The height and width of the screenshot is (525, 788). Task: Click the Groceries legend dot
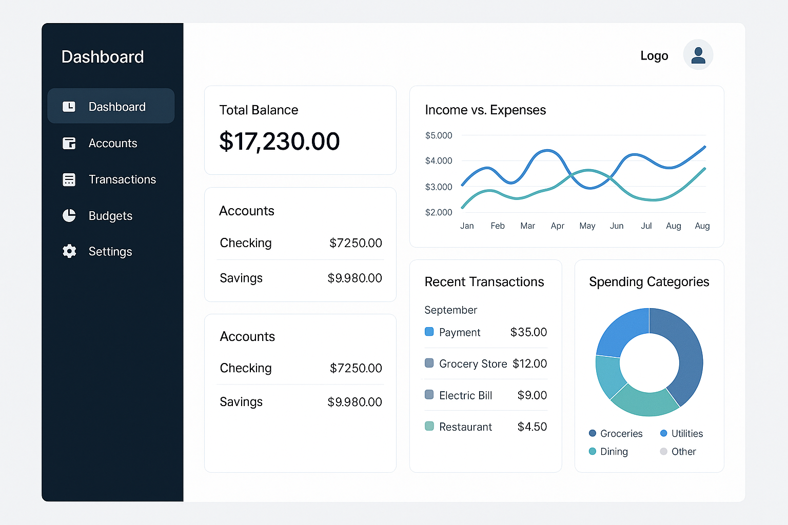pos(593,433)
